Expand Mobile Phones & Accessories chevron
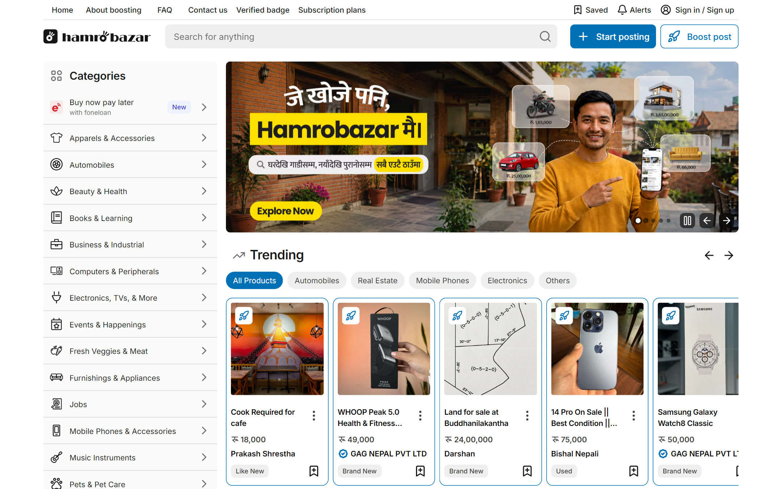The image size is (782, 489). [x=204, y=431]
